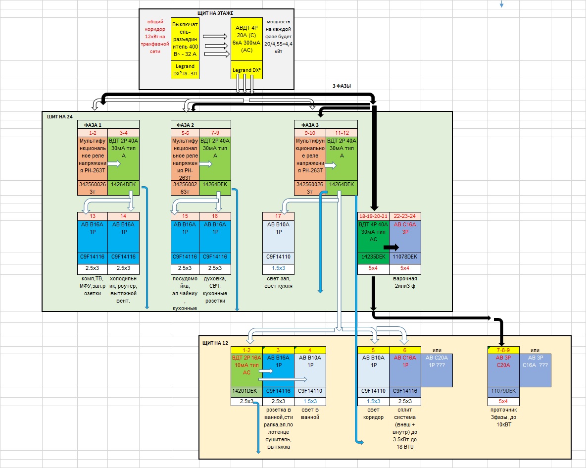Select the 3 ФАЗЫ label
Image resolution: width=587 pixels, height=469 pixels.
point(342,86)
